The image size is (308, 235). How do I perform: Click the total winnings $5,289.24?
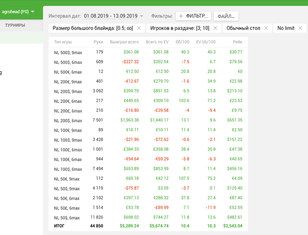129,226
